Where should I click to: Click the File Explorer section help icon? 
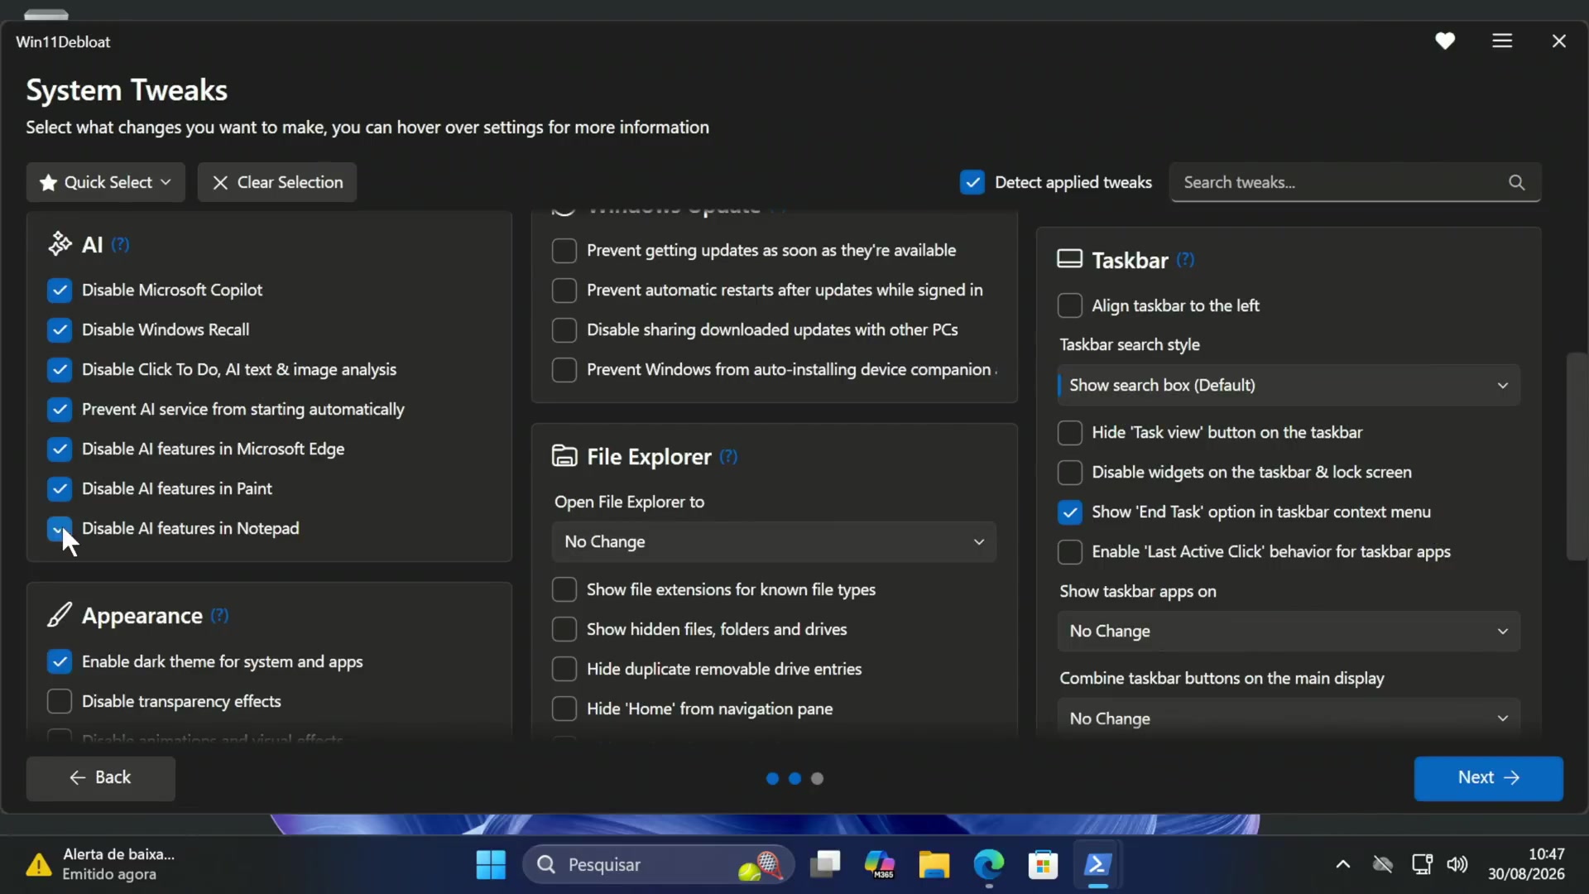point(728,456)
